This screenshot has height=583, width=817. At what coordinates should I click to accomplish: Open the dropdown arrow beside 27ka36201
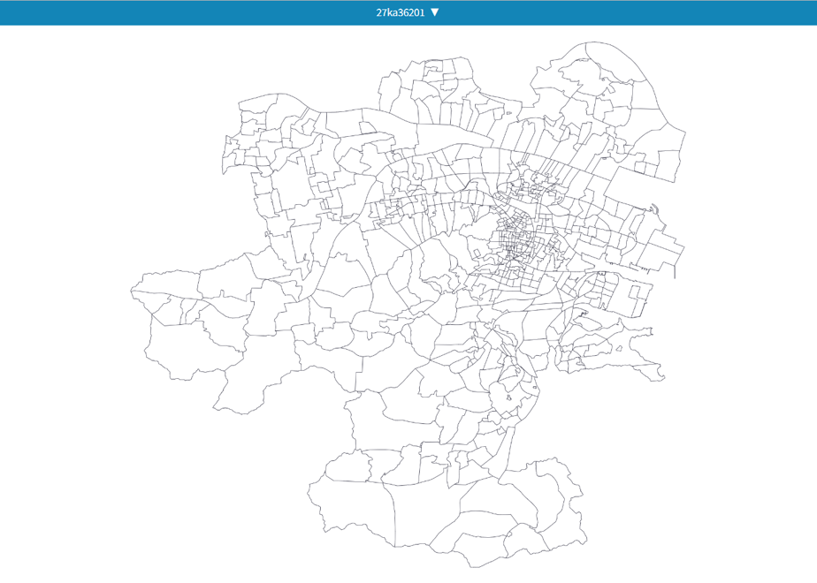tap(434, 12)
